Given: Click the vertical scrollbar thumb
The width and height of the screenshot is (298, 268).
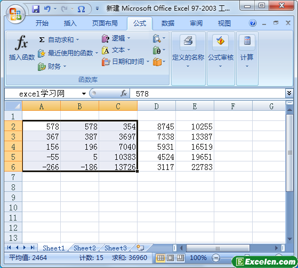Looking at the screenshot, I should pyautogui.click(x=289, y=152).
